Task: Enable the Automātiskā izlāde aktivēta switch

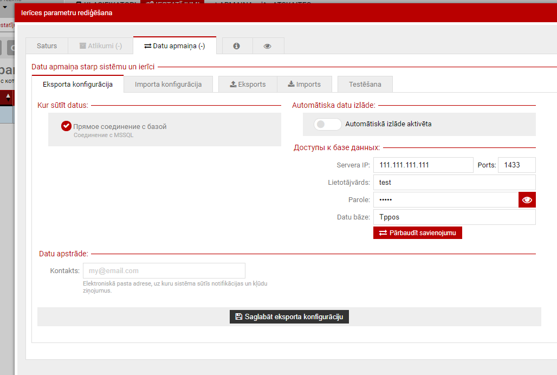Action: click(x=328, y=124)
